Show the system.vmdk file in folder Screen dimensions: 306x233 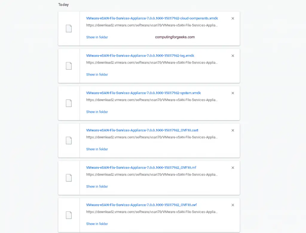97,112
